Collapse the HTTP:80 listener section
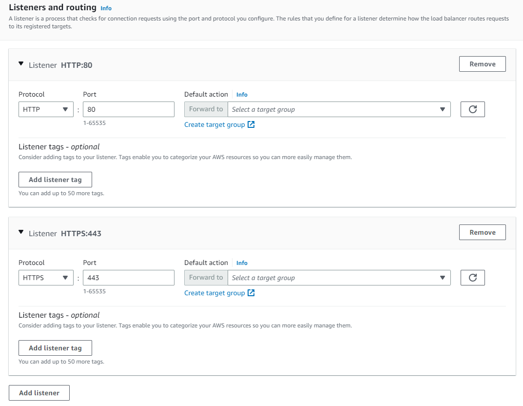 pyautogui.click(x=21, y=64)
